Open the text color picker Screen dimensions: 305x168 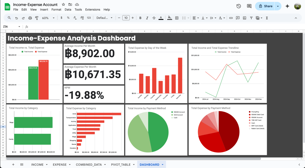161,18
